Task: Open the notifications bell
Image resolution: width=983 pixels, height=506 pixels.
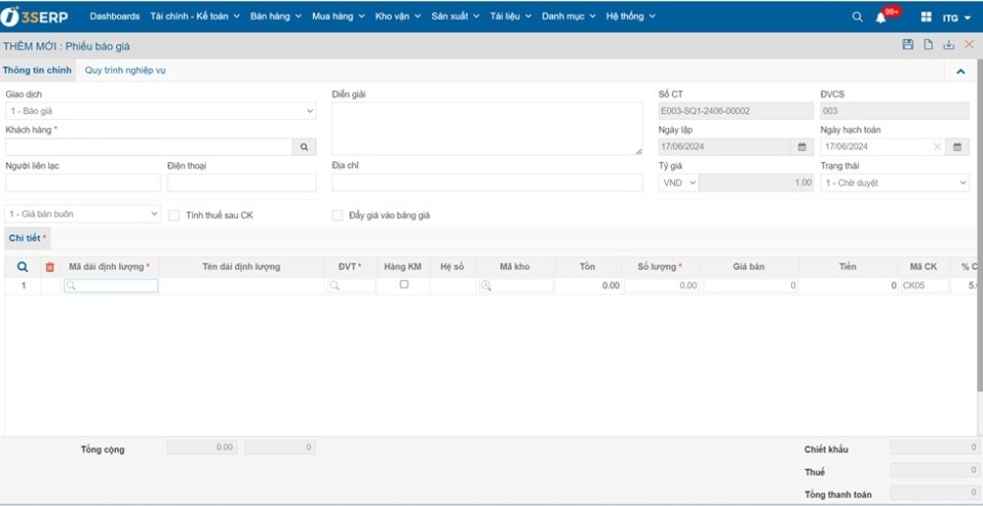Action: pyautogui.click(x=881, y=18)
